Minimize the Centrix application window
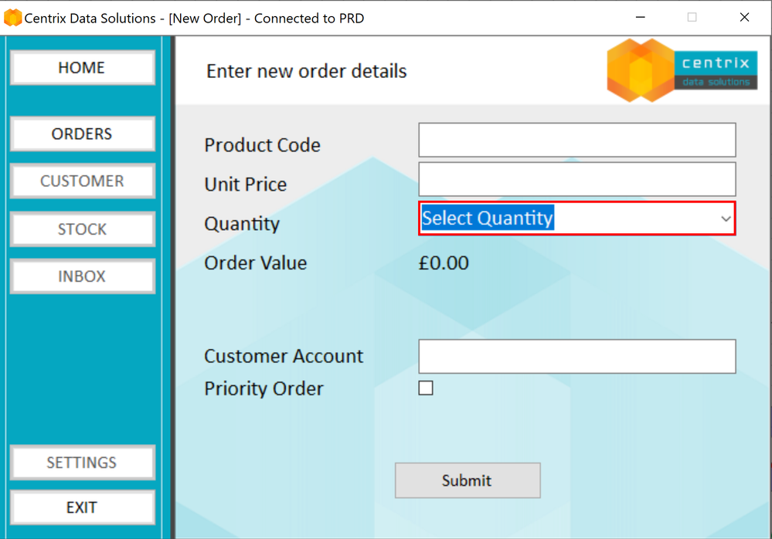 tap(640, 18)
